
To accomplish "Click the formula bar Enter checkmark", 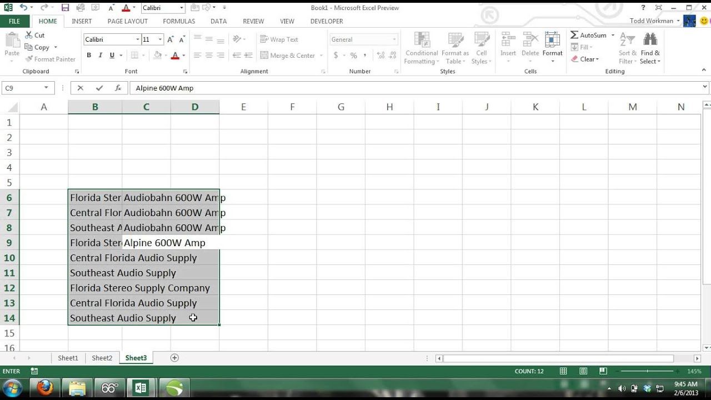I will coord(99,88).
